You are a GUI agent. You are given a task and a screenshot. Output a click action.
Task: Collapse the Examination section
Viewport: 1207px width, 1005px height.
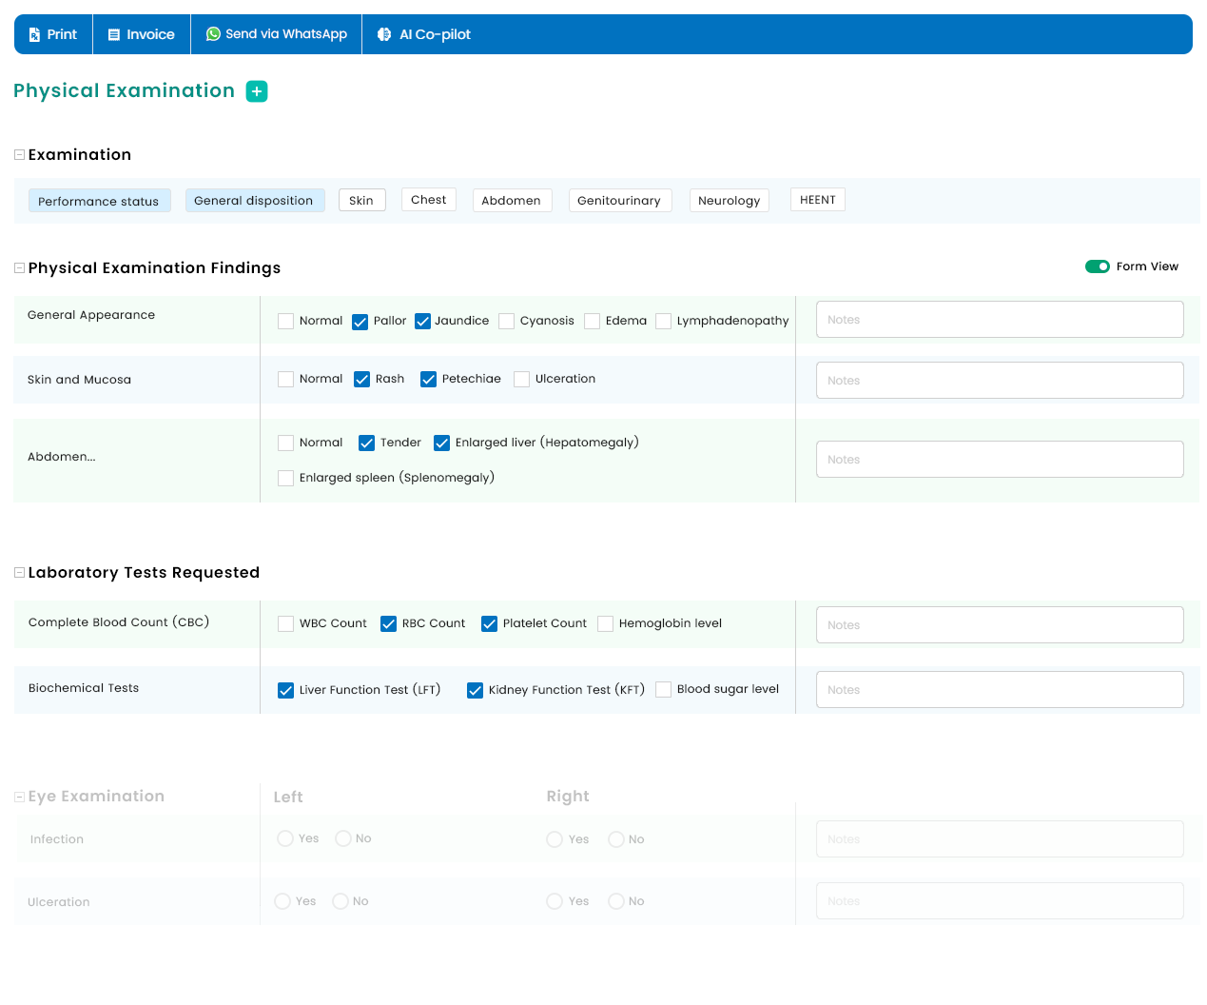19,154
